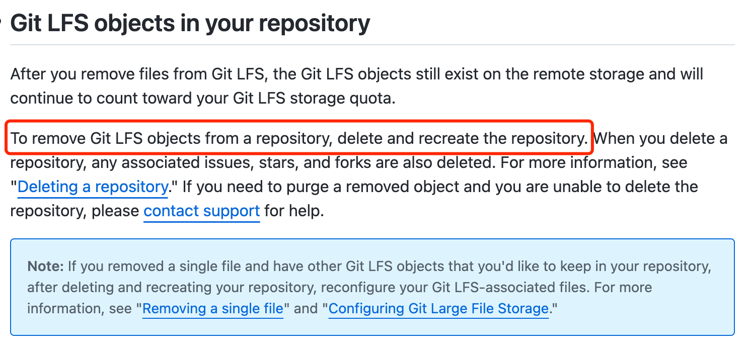Click the horizontal divider below the heading
The height and width of the screenshot is (355, 747).
[372, 44]
